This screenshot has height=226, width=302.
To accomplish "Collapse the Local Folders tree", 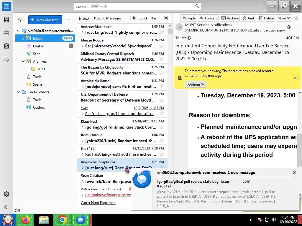I will click(x=18, y=92).
